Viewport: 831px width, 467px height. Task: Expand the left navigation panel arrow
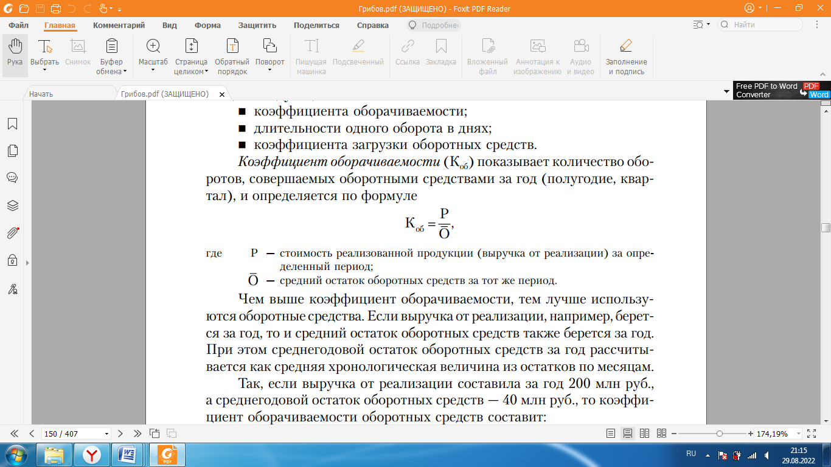click(x=27, y=263)
